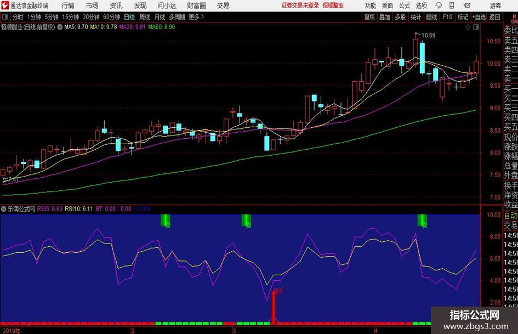Click the 标记 mark toolbar button
518x334 pixels.
coord(463,17)
